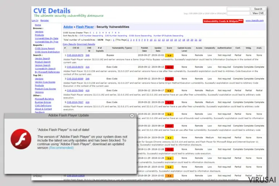
Task: Sort results by CVE Number Descending
Action: [x=91, y=36]
